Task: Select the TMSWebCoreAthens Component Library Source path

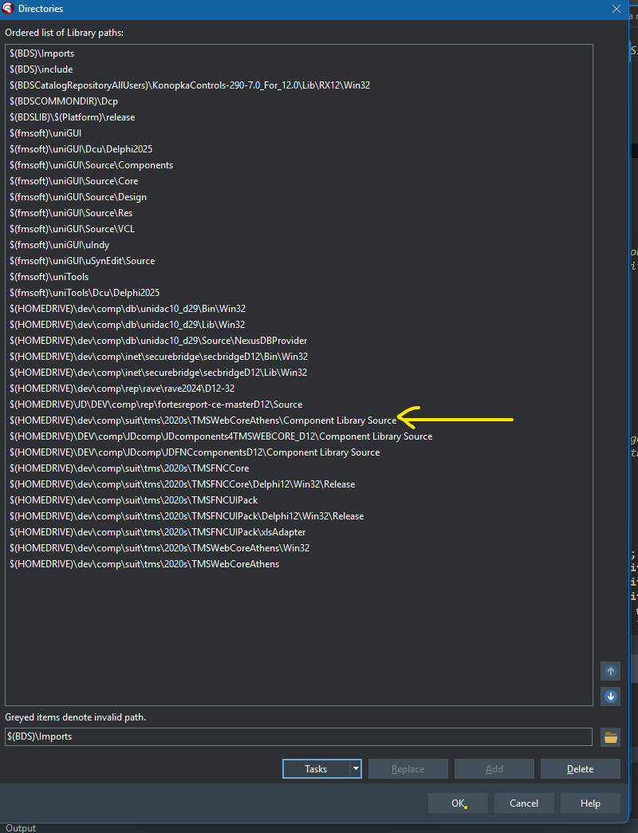Action: [x=203, y=420]
